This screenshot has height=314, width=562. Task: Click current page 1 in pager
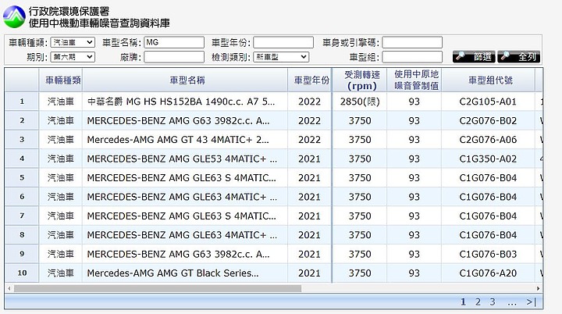pyautogui.click(x=463, y=302)
